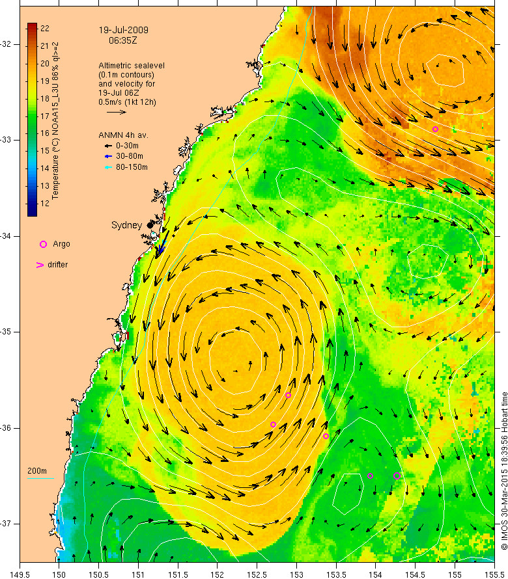The width and height of the screenshot is (508, 579).
Task: Click the 22 value on temperature scale
Action: (x=45, y=29)
